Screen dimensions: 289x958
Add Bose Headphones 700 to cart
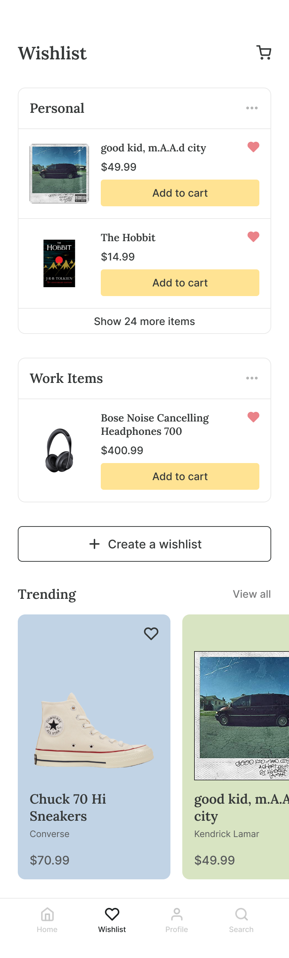(180, 476)
